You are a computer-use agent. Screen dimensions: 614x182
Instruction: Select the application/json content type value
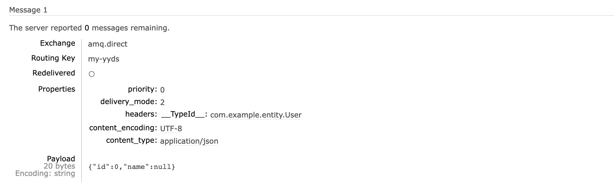point(189,141)
